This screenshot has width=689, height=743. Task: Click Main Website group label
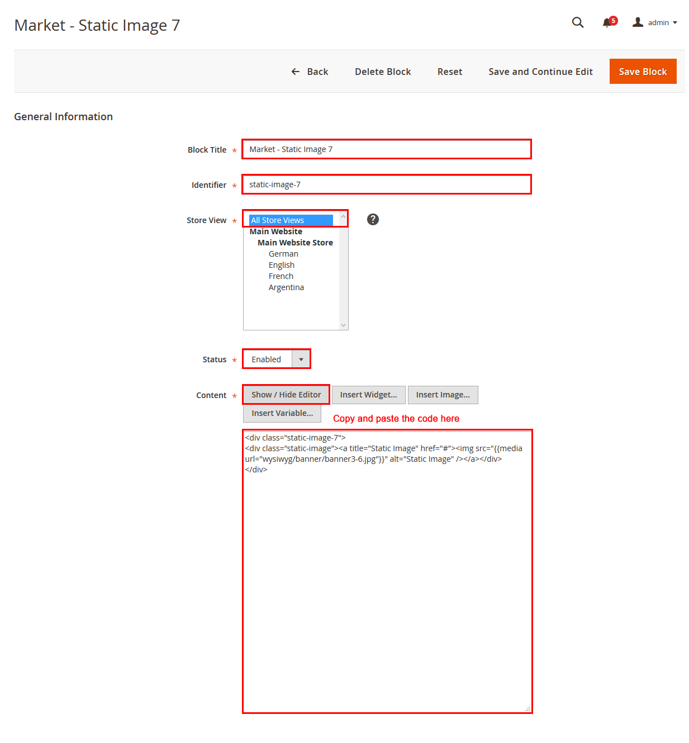(276, 231)
